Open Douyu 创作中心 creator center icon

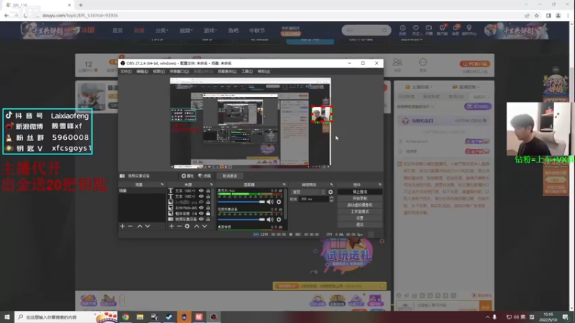pos(469,28)
